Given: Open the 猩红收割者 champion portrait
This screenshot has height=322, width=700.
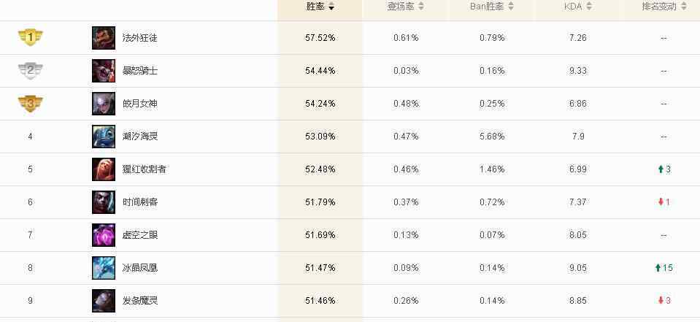Looking at the screenshot, I should [104, 169].
